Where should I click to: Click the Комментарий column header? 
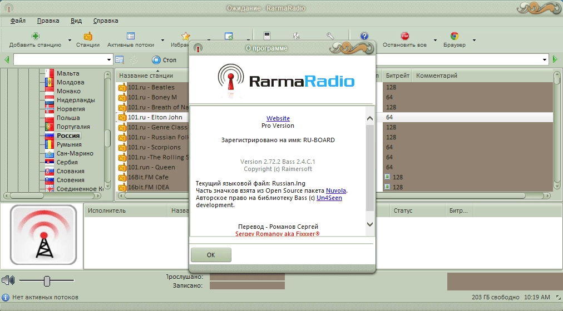pyautogui.click(x=437, y=76)
